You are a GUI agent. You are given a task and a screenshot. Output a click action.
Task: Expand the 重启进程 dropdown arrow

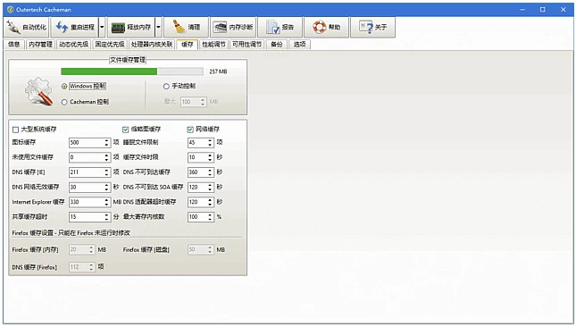(102, 27)
